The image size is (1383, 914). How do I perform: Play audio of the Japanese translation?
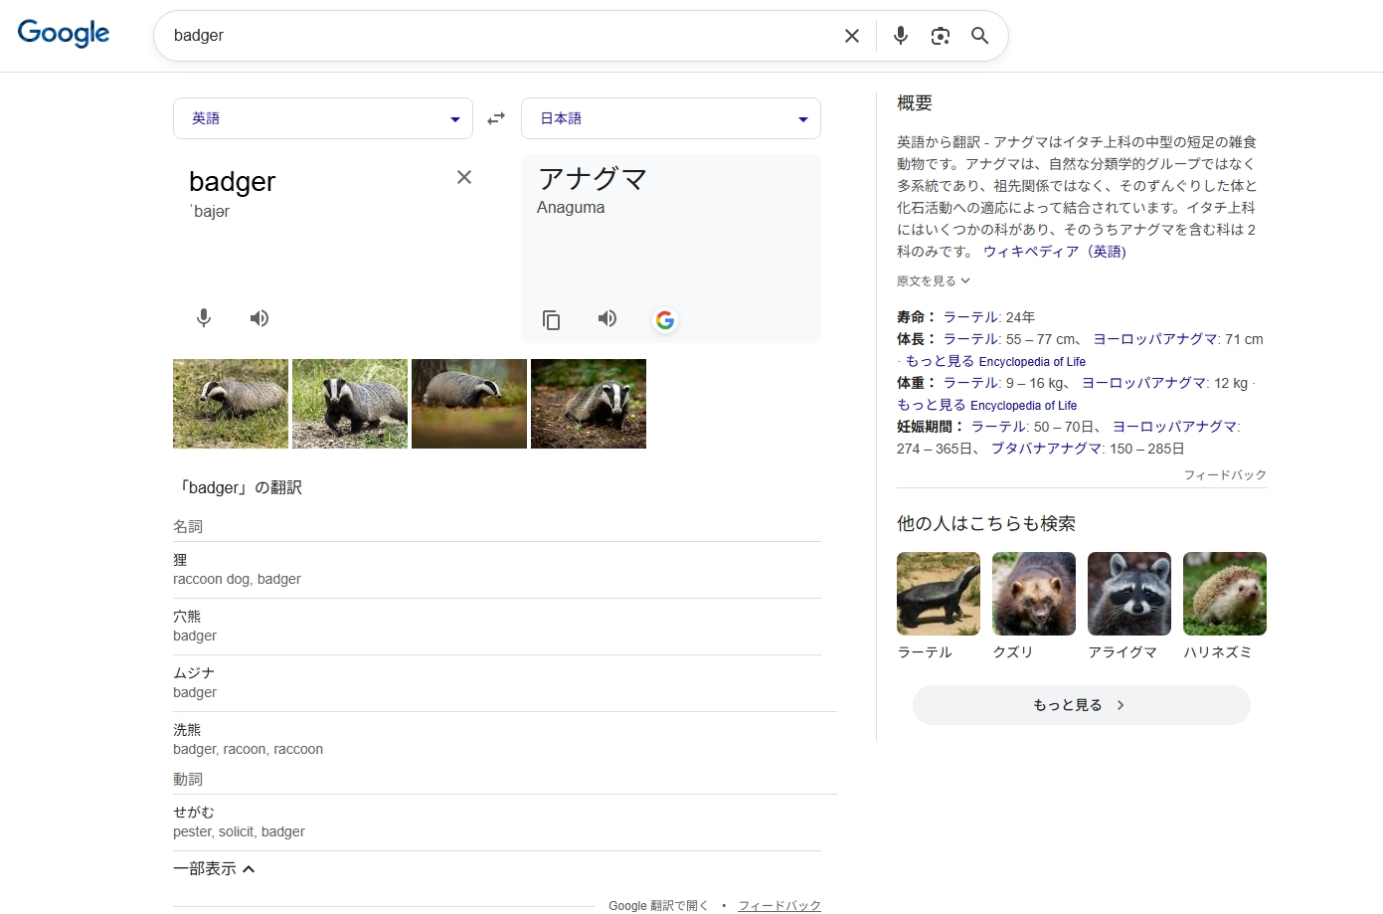pyautogui.click(x=607, y=318)
